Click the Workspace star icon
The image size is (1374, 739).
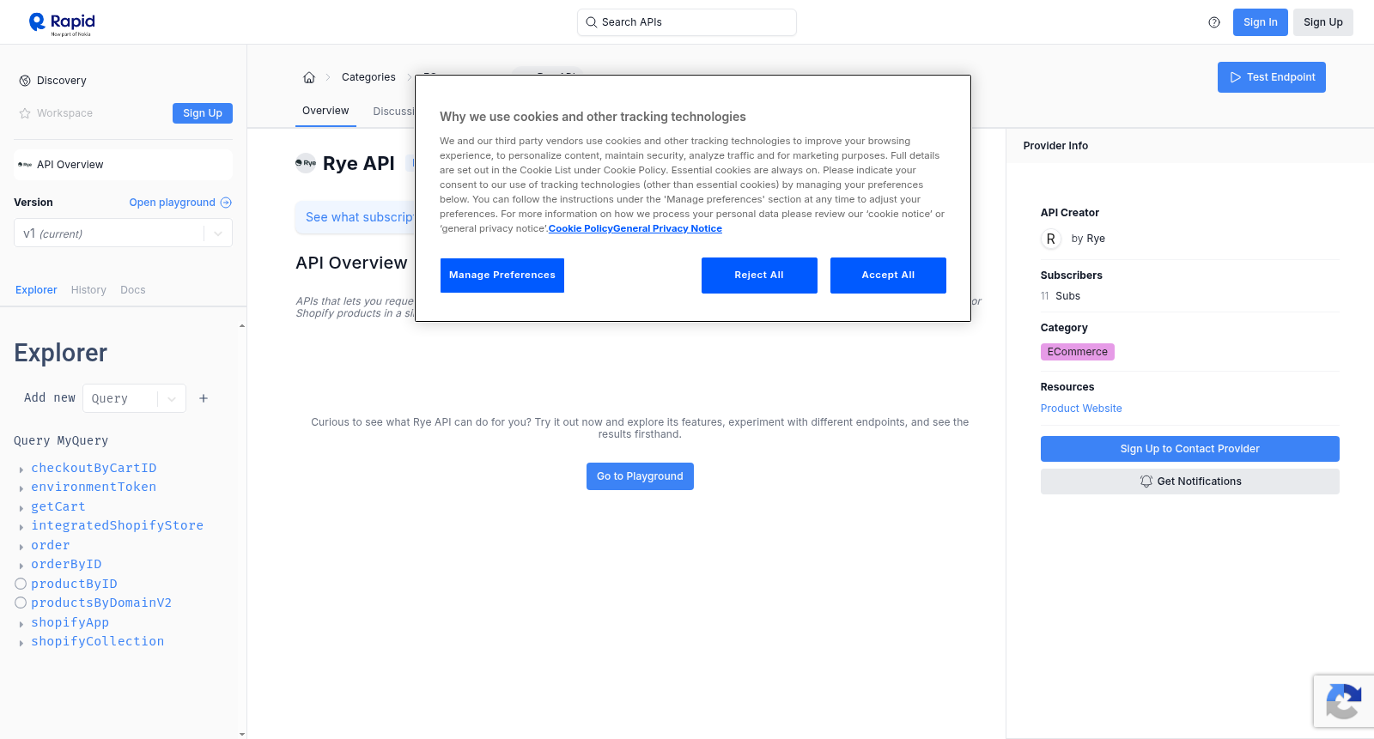(25, 113)
